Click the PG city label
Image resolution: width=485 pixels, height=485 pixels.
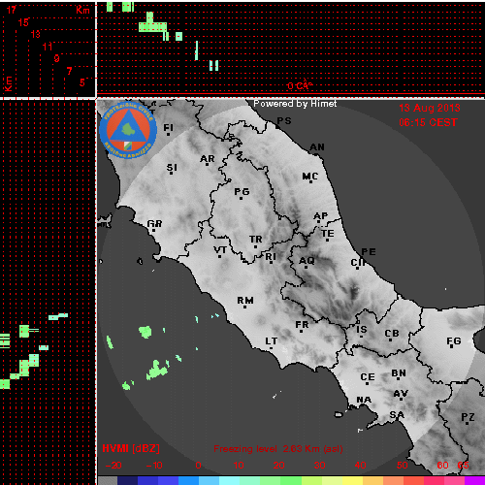pyautogui.click(x=242, y=192)
